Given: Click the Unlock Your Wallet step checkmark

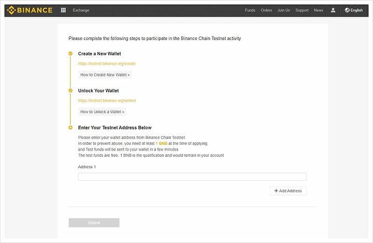Looking at the screenshot, I should [x=70, y=90].
